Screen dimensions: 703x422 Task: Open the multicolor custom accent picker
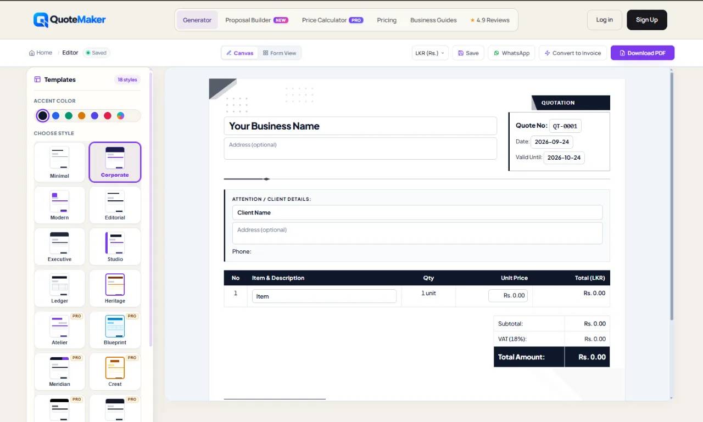point(120,116)
